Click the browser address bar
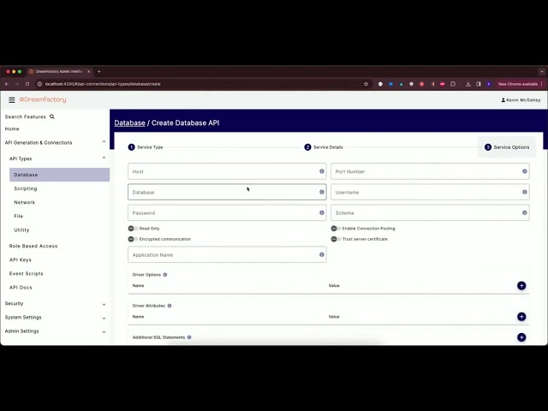This screenshot has width=548, height=411. (203, 84)
